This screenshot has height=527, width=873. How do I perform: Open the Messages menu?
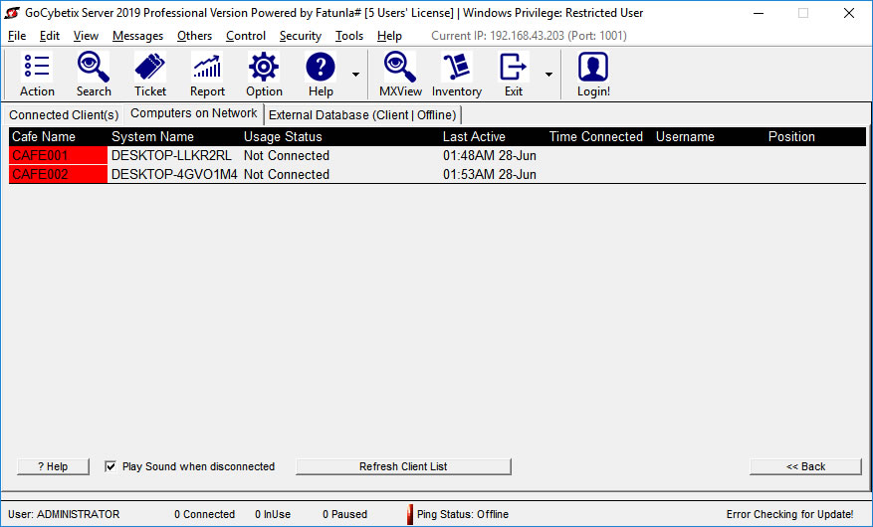pyautogui.click(x=137, y=36)
